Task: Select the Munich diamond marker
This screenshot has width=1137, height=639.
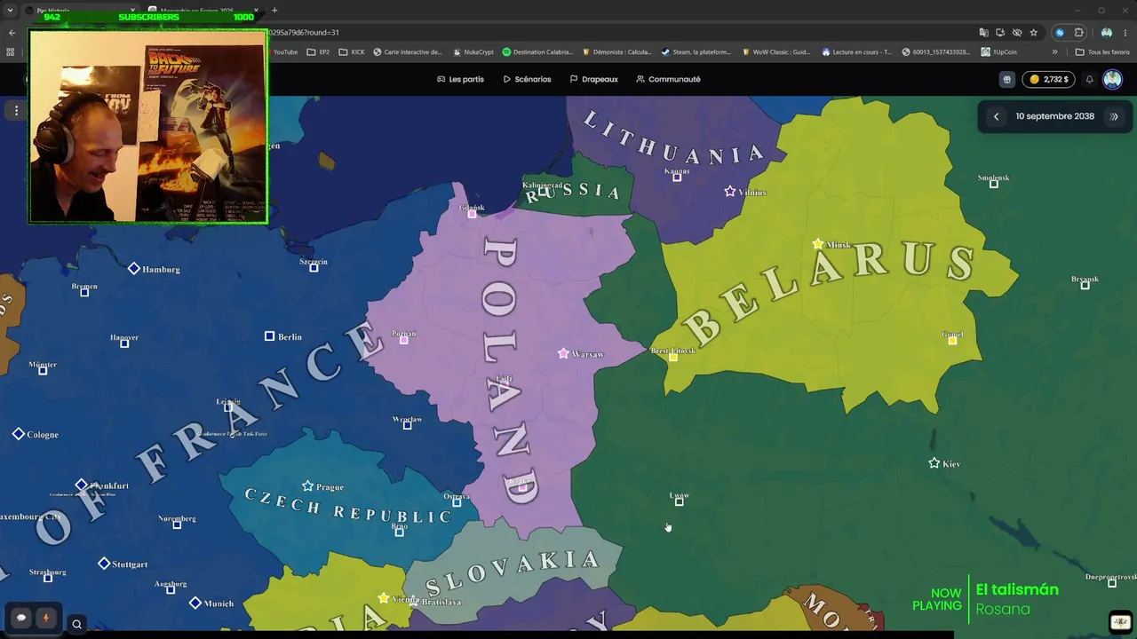Action: click(x=195, y=603)
